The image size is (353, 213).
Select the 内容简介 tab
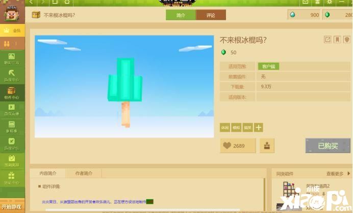tap(48, 173)
